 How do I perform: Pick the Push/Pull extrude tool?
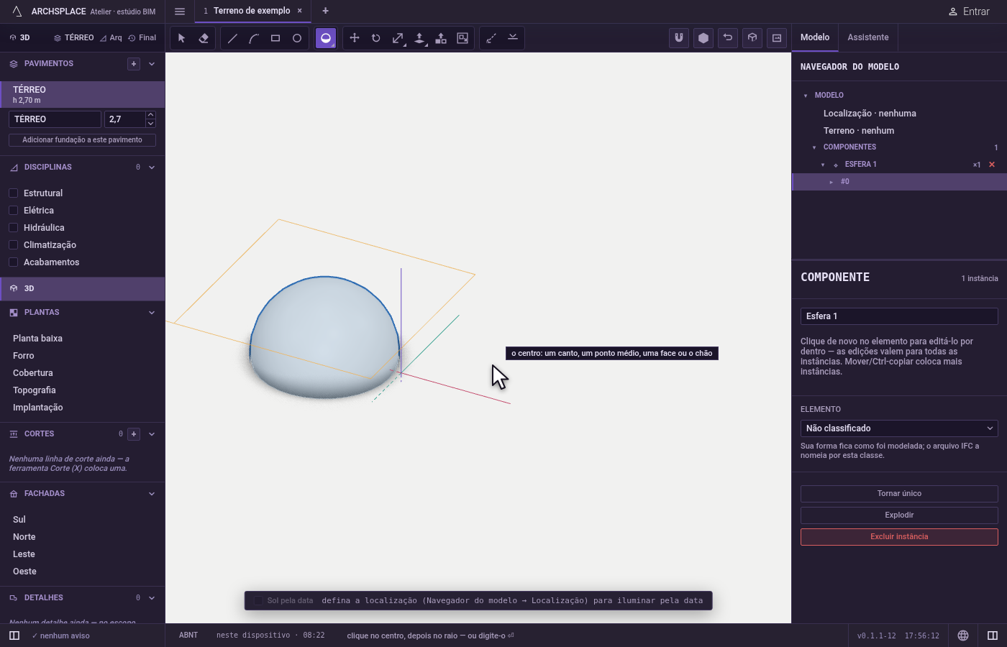[x=419, y=38]
